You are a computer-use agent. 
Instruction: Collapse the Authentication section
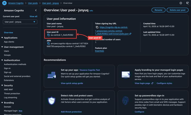2,60
